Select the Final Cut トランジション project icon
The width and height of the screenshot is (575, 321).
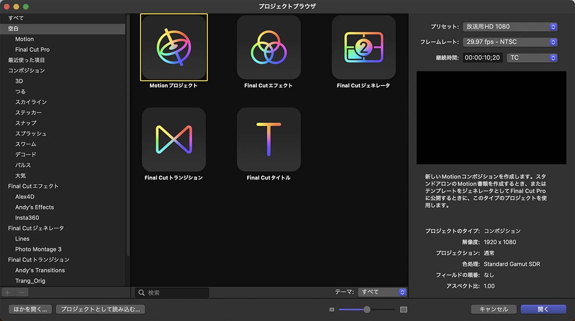click(x=174, y=139)
